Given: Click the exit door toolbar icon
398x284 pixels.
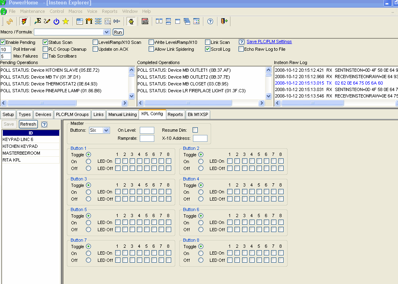Looking at the screenshot, I should [224, 21].
